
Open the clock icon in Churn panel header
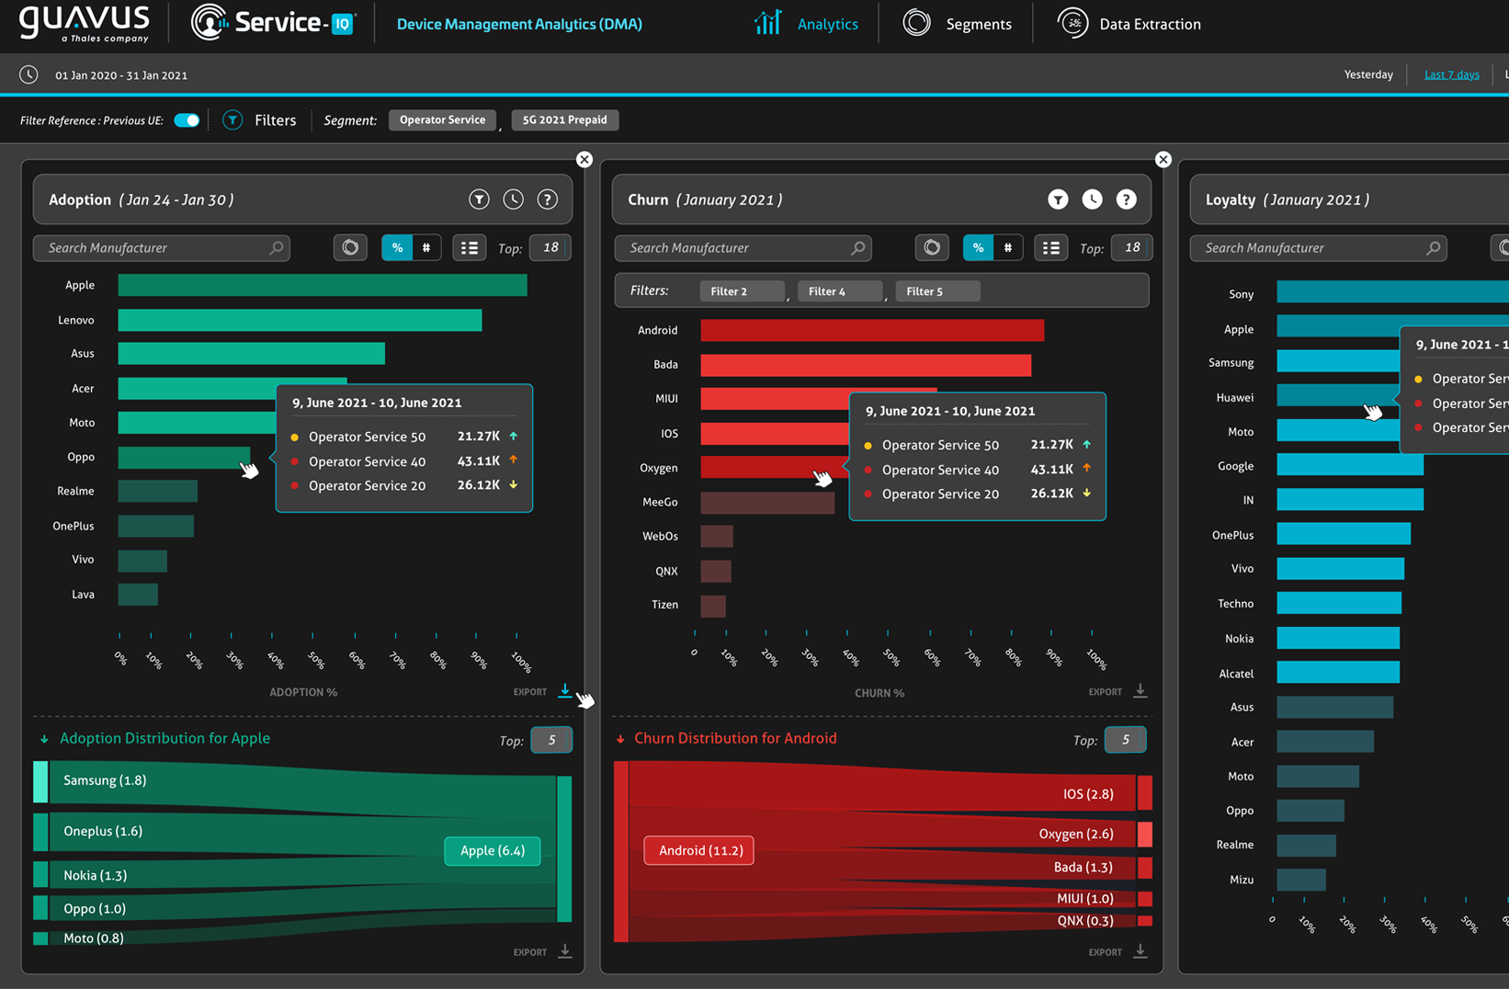[x=1092, y=199]
